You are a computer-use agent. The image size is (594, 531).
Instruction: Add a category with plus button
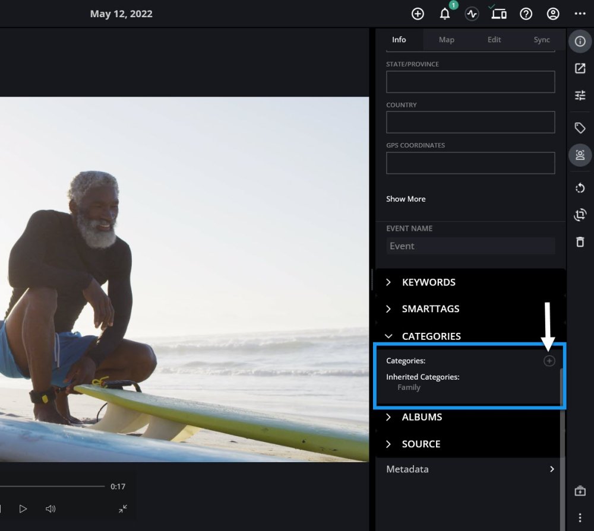coord(549,361)
